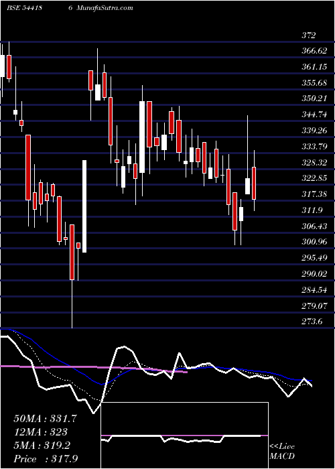Click the 273.6 price level label

tap(312, 322)
